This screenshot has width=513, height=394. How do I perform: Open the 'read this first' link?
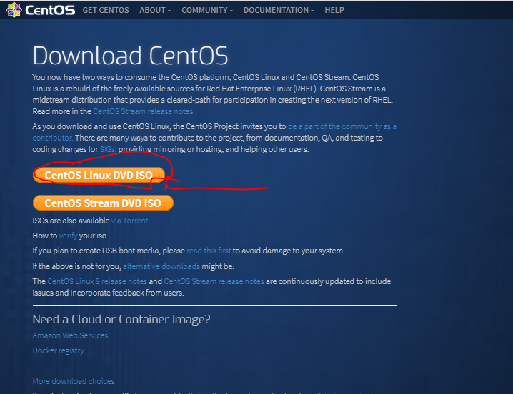coord(209,251)
